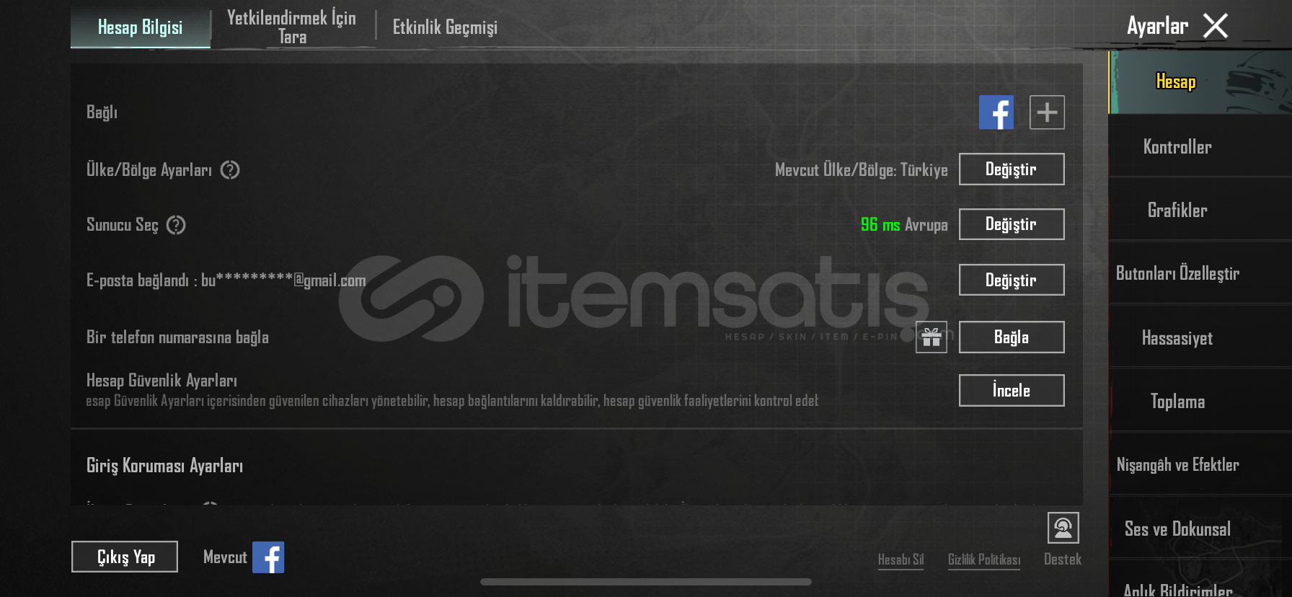Tap the gift reward icon near Bağla
The image size is (1292, 597).
[932, 337]
